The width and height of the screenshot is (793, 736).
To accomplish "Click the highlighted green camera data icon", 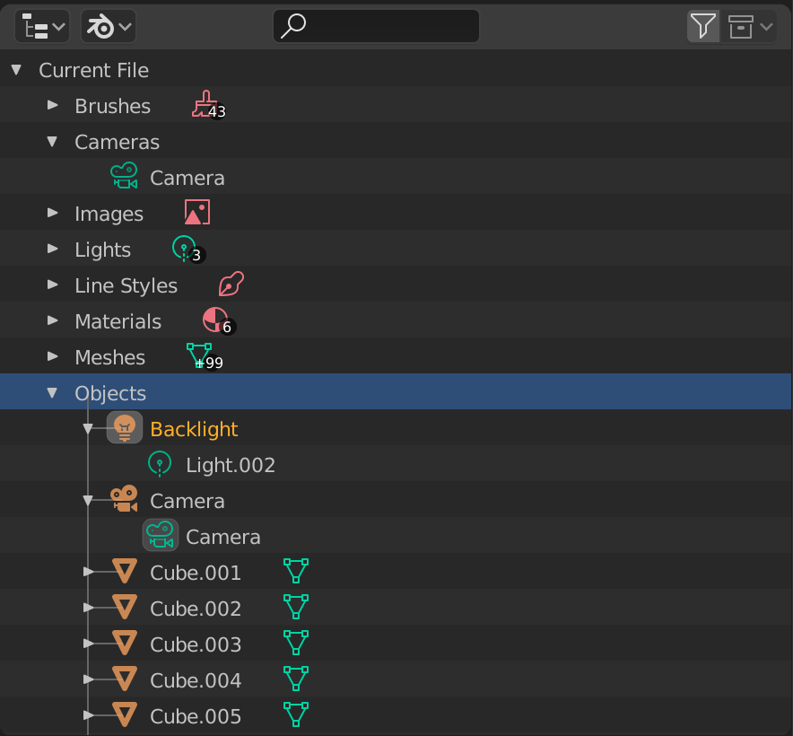I will tap(161, 536).
